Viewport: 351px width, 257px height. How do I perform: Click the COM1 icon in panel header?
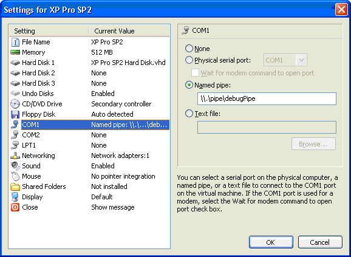point(186,30)
